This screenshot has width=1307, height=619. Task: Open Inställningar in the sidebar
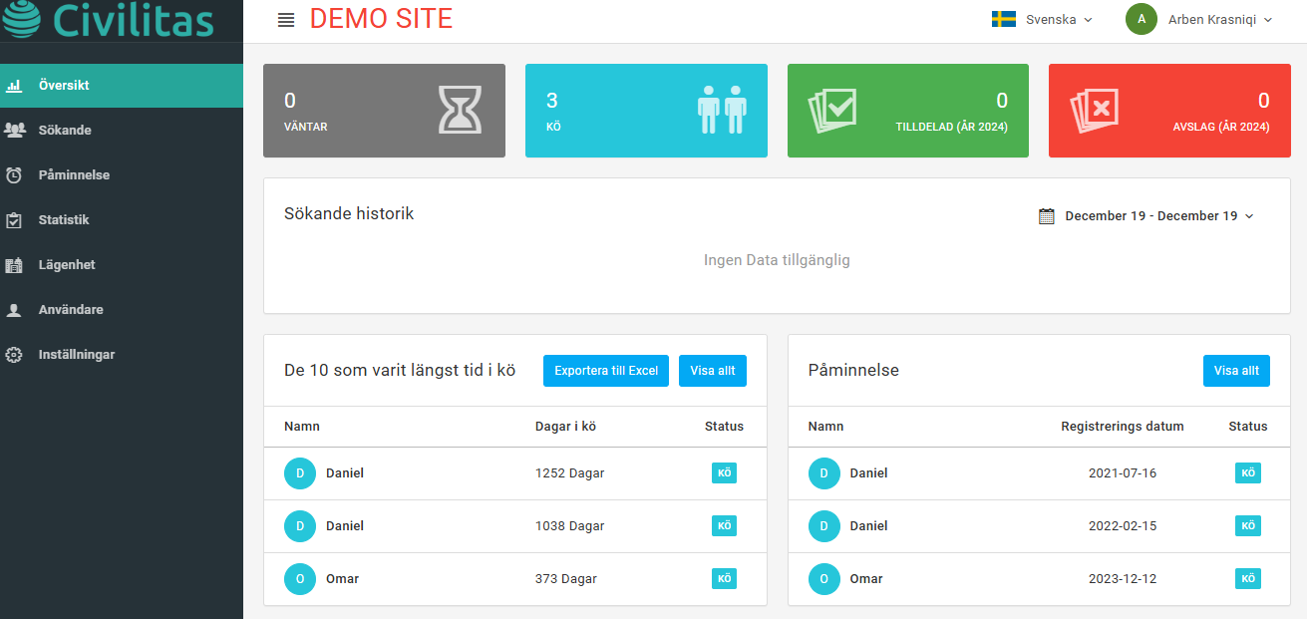tap(76, 355)
